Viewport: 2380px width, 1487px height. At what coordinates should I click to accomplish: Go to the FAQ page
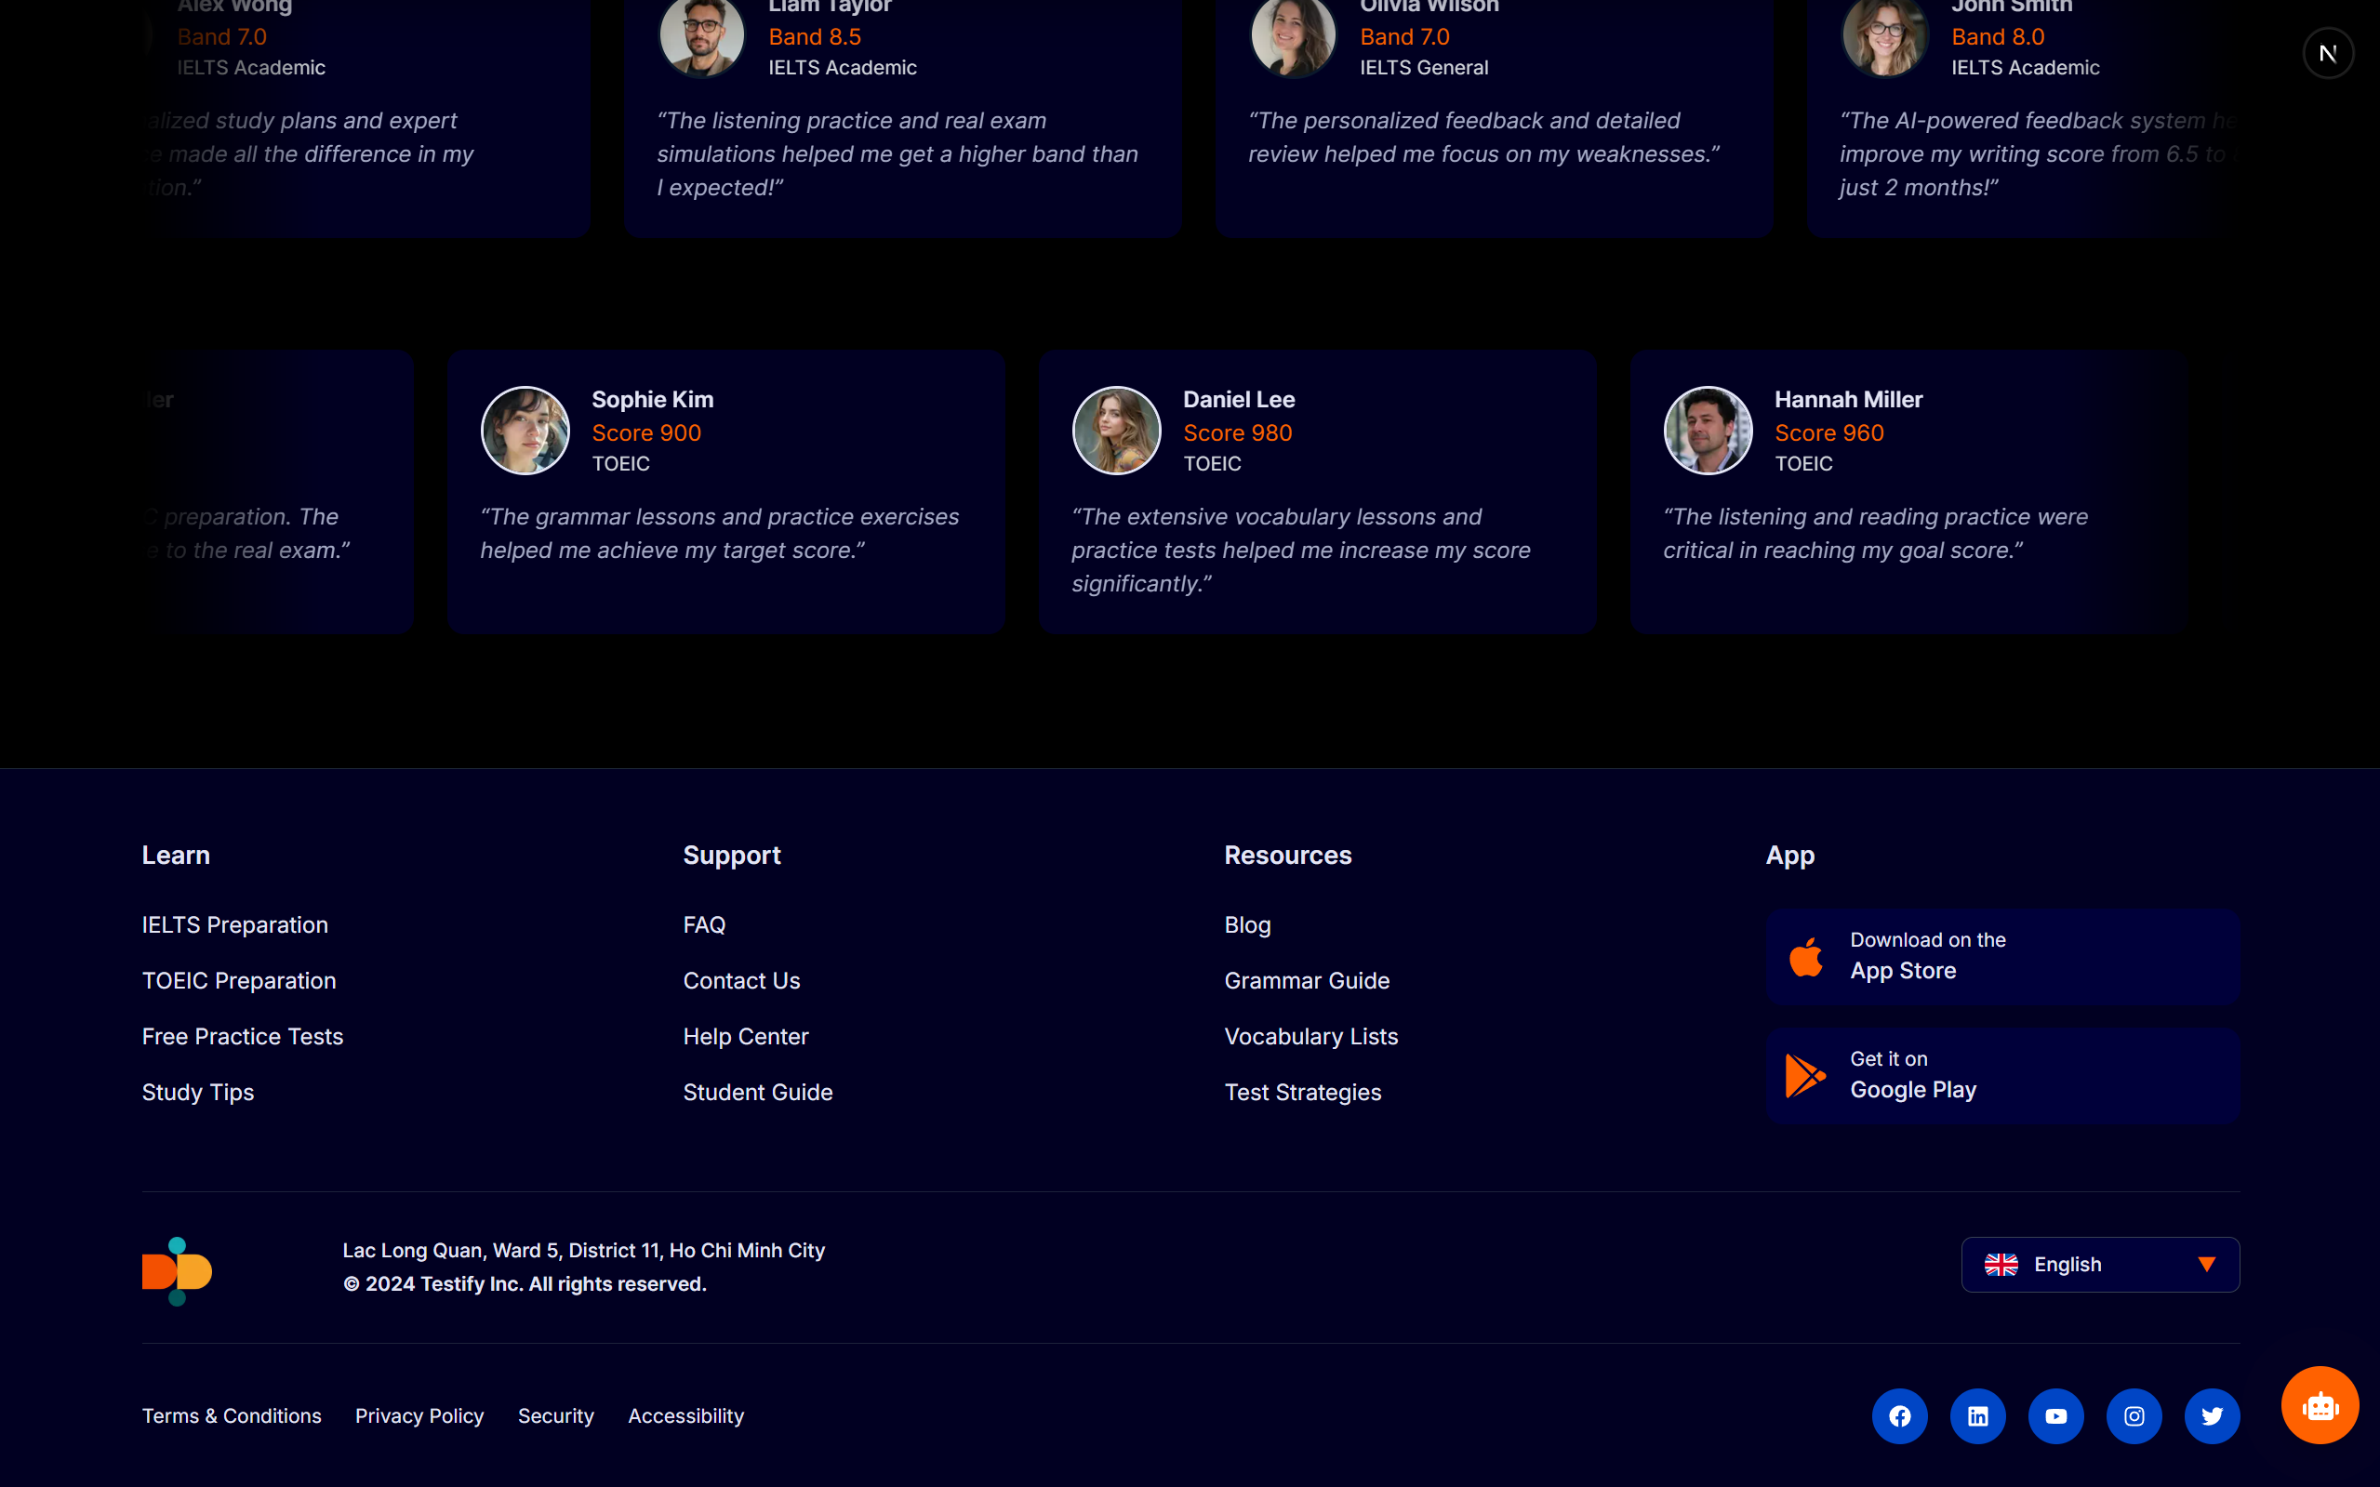(x=704, y=924)
